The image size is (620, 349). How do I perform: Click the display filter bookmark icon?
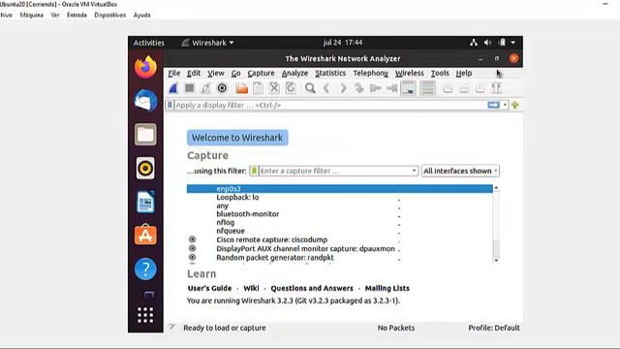coord(170,106)
